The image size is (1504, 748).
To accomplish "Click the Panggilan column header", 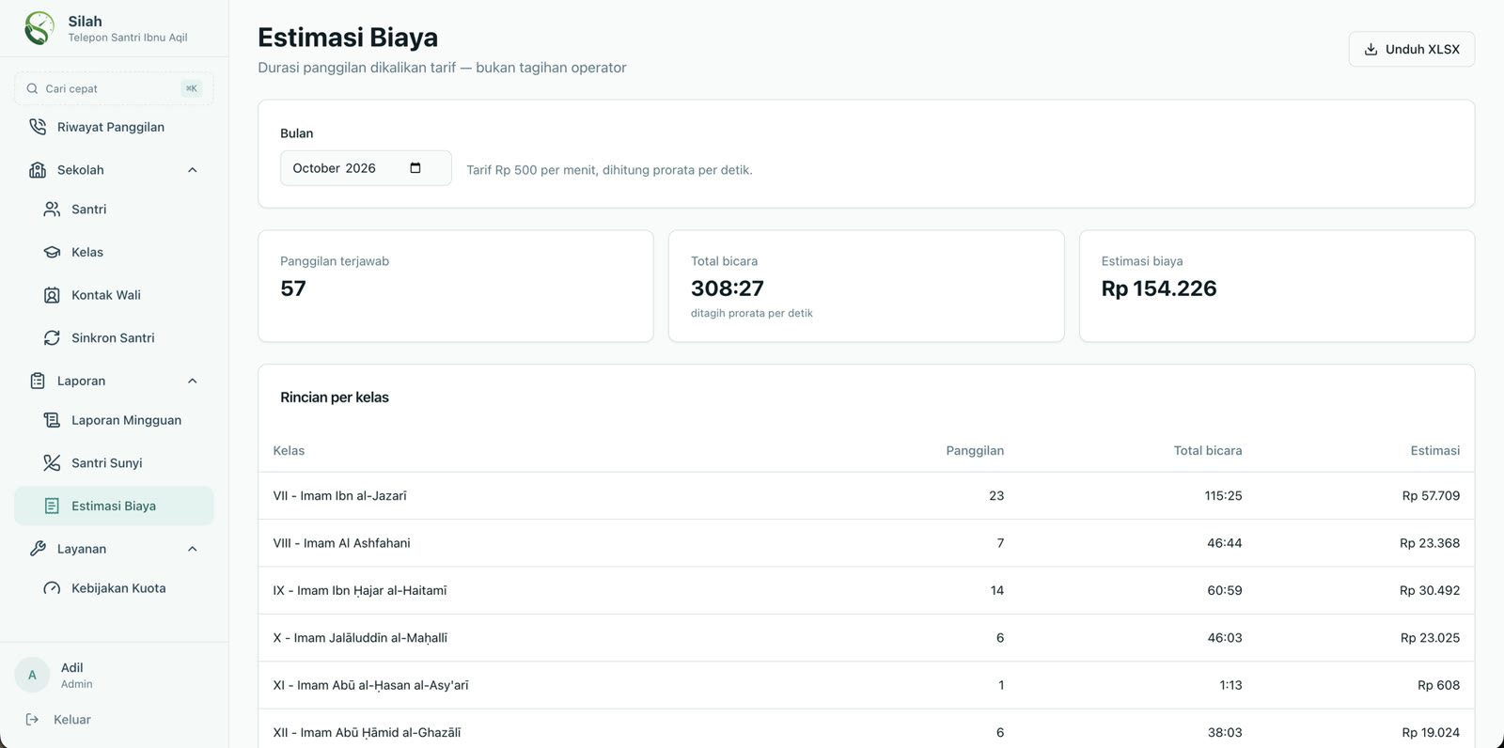I will pyautogui.click(x=975, y=451).
